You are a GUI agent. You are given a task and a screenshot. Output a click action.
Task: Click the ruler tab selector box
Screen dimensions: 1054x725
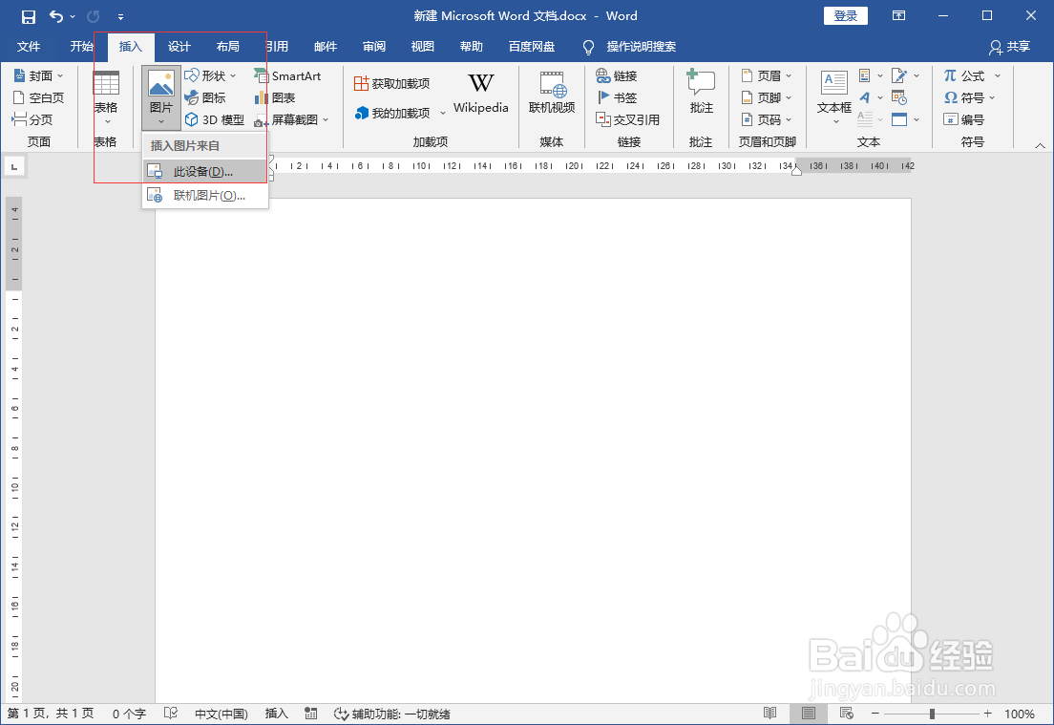(x=14, y=166)
